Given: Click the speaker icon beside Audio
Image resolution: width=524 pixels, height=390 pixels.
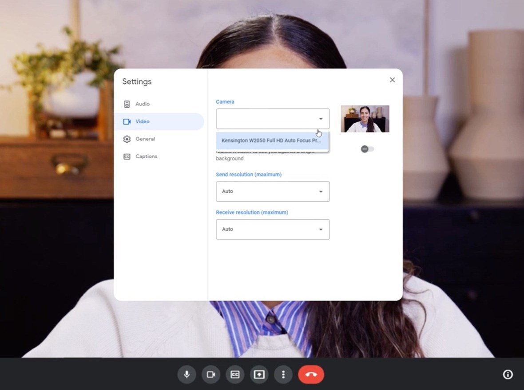Looking at the screenshot, I should pyautogui.click(x=128, y=104).
